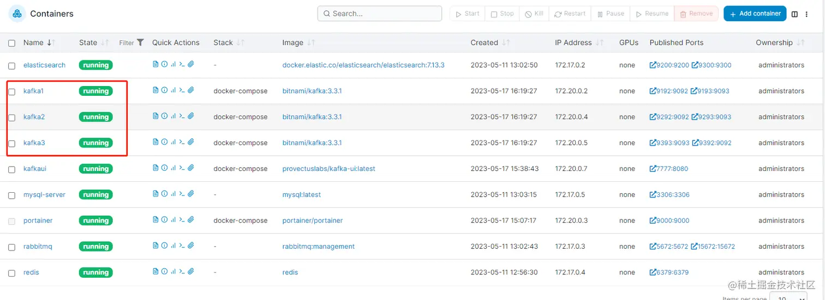
Task: Click the Start toolbar button
Action: 467,14
